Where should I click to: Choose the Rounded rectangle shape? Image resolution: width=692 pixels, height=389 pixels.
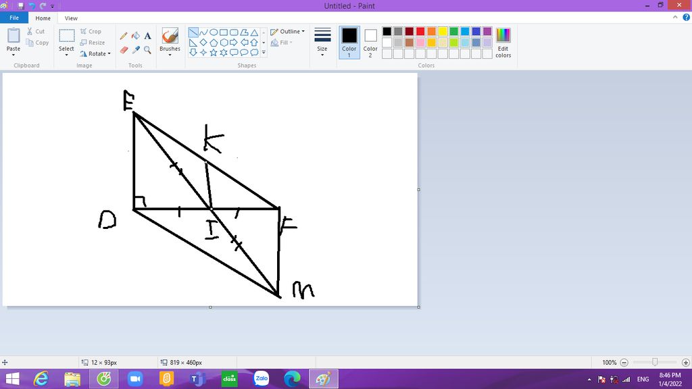234,32
